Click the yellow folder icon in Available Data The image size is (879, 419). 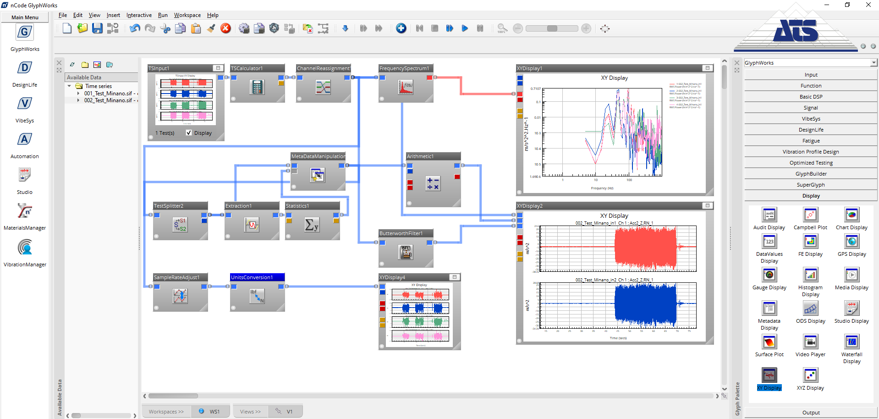click(85, 65)
